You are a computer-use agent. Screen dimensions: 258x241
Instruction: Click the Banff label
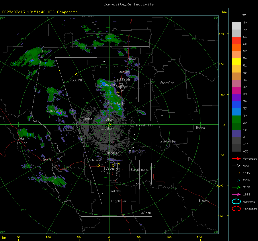click(x=47, y=160)
